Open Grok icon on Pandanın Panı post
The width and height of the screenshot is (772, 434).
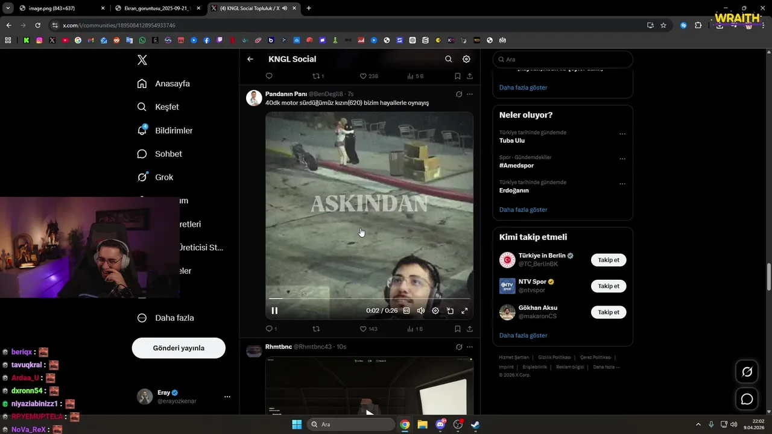tap(459, 94)
